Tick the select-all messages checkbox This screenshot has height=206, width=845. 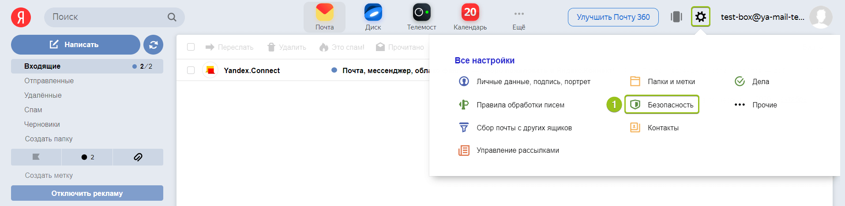point(191,47)
